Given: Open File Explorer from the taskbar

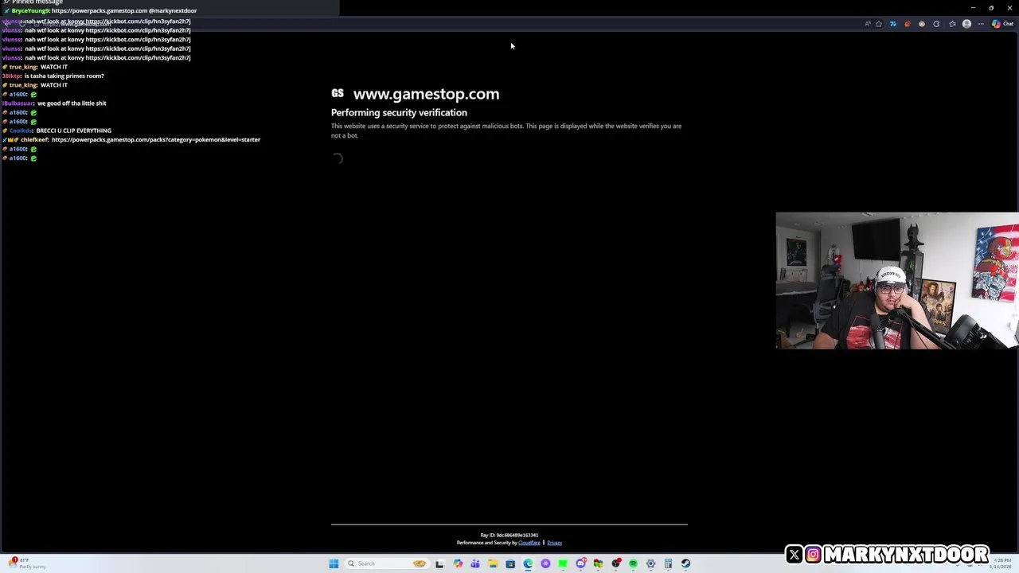Looking at the screenshot, I should pyautogui.click(x=493, y=563).
